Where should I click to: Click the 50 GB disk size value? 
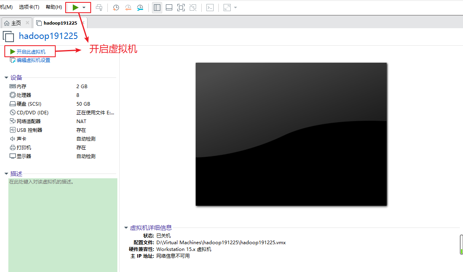83,104
